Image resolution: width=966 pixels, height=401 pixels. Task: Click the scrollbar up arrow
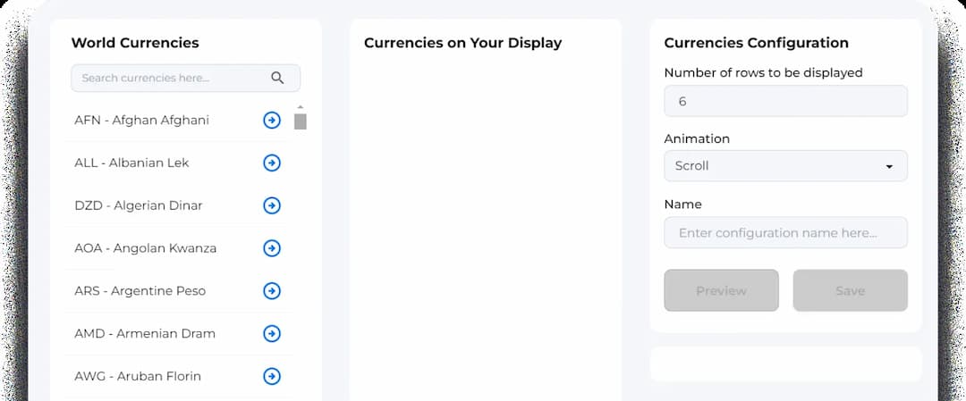pos(300,107)
